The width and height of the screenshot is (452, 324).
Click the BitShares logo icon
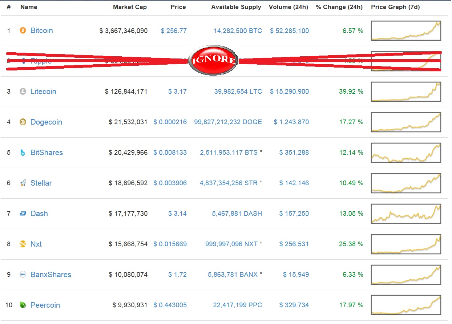coord(23,153)
